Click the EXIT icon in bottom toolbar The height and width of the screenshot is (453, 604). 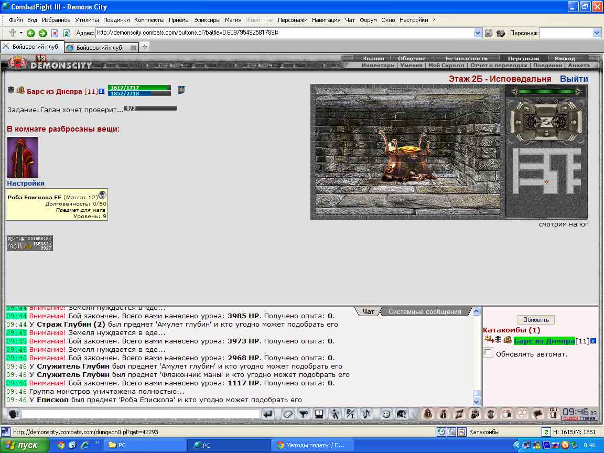554,414
